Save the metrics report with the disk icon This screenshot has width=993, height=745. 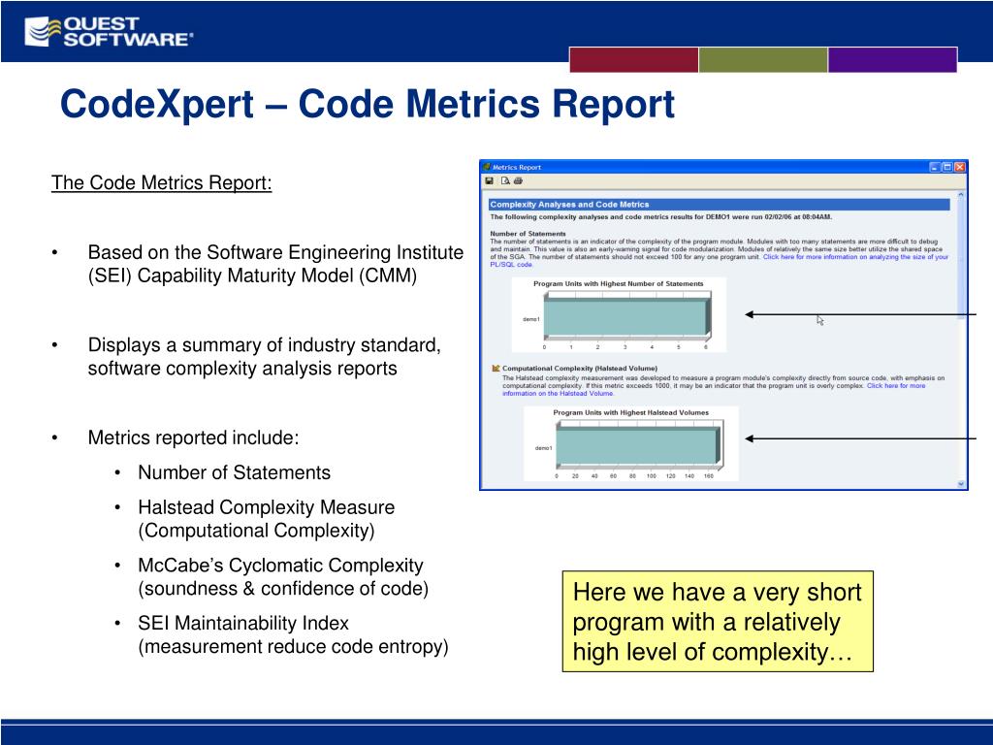(489, 181)
